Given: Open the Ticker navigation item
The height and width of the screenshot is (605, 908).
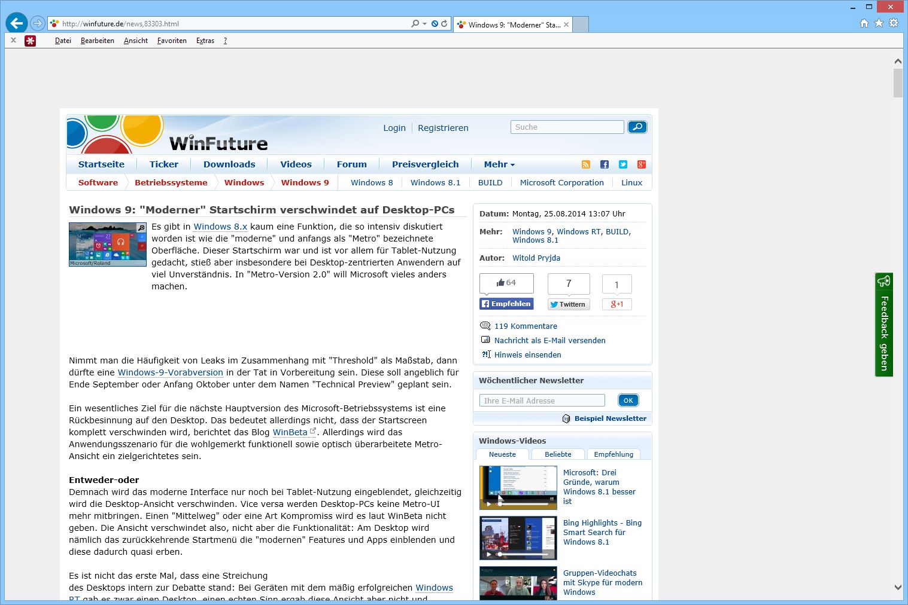Looking at the screenshot, I should [x=164, y=164].
